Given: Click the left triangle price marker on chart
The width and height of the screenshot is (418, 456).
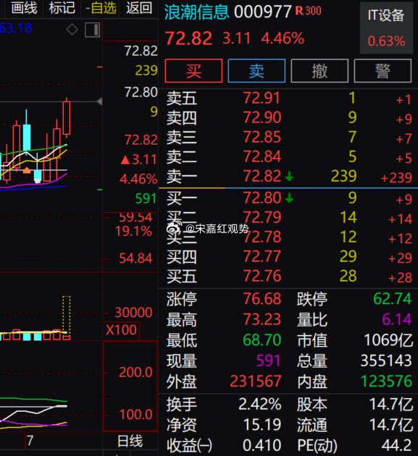Looking at the screenshot, I should click(99, 101).
